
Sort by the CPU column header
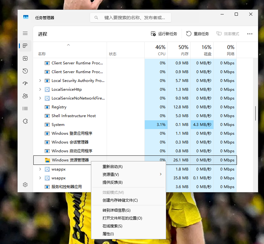[156, 50]
